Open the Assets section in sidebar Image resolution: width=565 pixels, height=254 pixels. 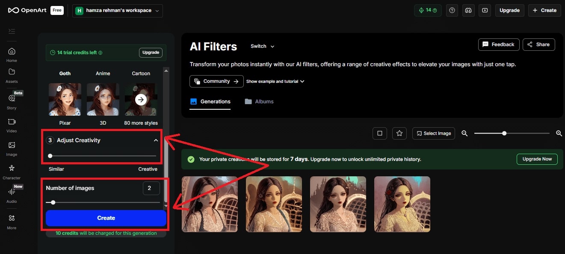(11, 75)
